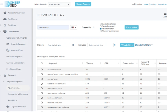Choose the 'Planner suggestions' radio option

click(101, 31)
